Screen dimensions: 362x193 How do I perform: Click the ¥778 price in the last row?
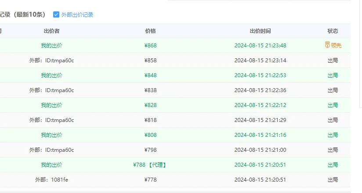[150, 180]
